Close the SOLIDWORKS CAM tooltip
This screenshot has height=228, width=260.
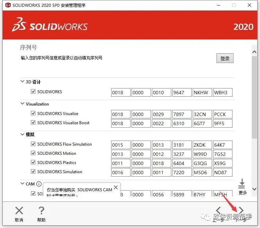[116, 188]
